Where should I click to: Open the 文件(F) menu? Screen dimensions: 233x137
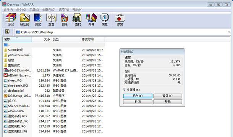[8, 10]
